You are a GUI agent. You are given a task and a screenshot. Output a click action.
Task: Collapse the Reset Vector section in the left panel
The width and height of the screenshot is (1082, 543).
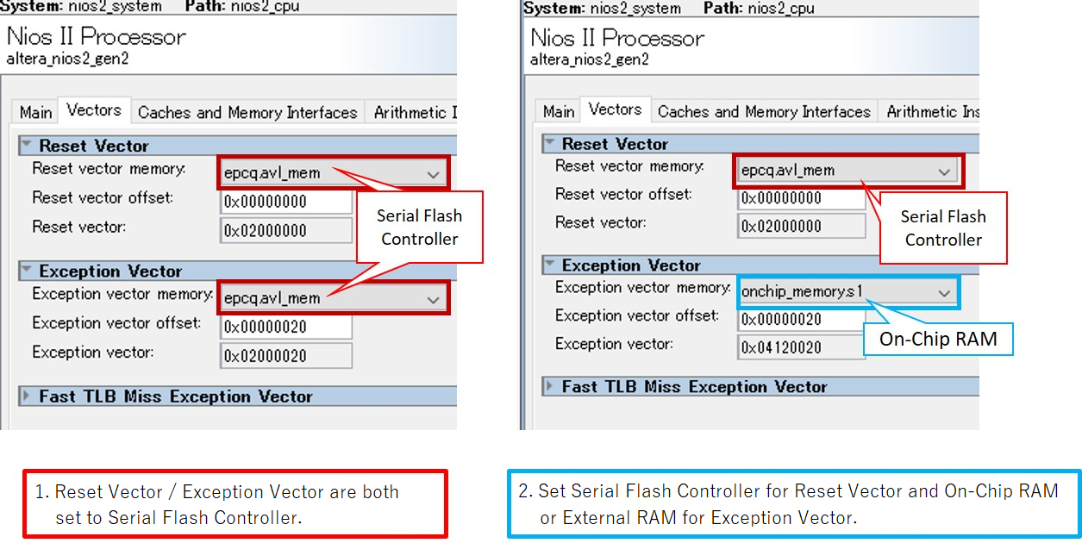27,145
